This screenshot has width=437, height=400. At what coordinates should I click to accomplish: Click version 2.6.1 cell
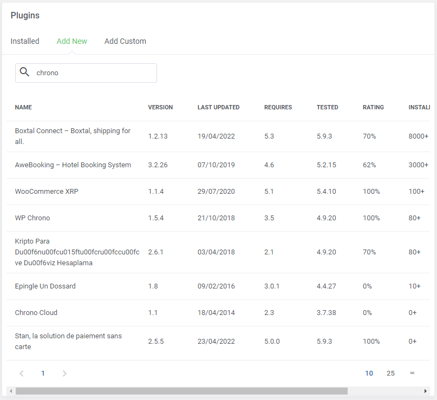pos(155,252)
